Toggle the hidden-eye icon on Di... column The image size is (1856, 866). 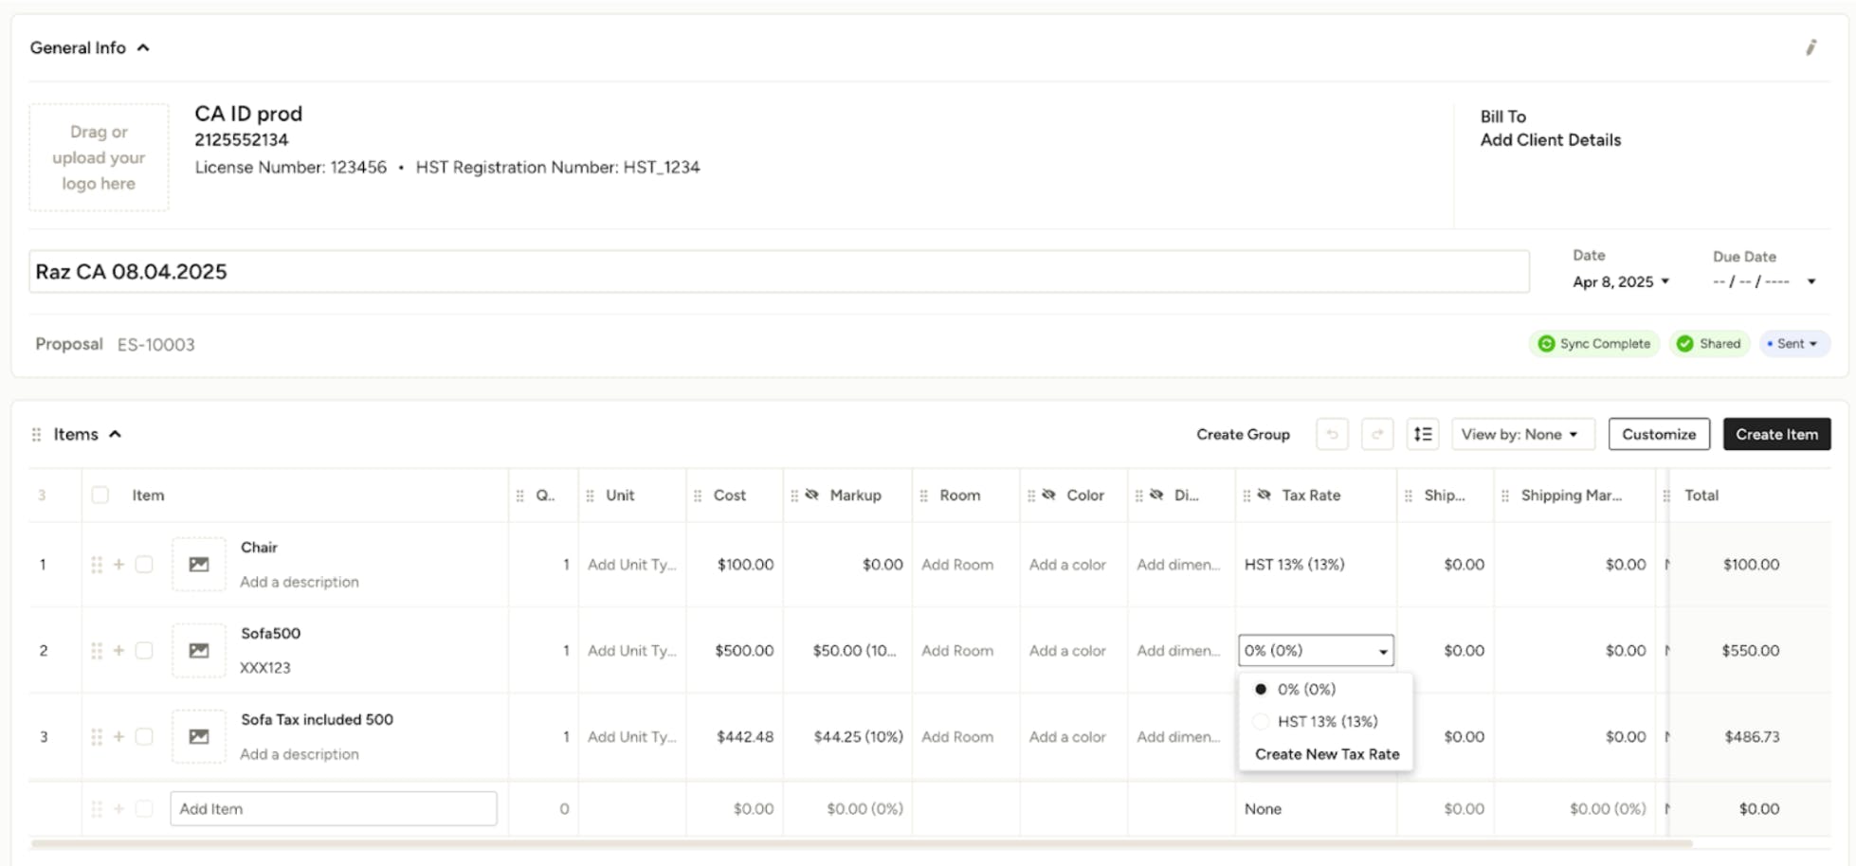[x=1156, y=495]
